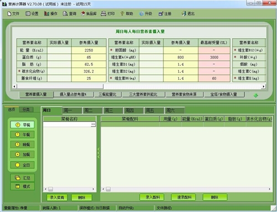Open the 文件 (File) toolbar item
The image size is (277, 212).
coord(13,13)
